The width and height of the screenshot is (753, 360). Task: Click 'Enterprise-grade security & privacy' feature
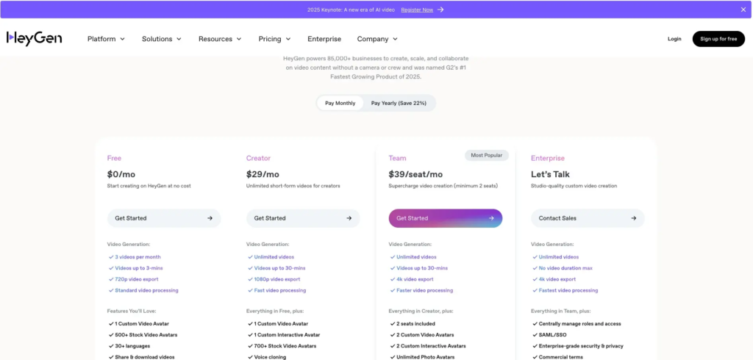pyautogui.click(x=581, y=345)
